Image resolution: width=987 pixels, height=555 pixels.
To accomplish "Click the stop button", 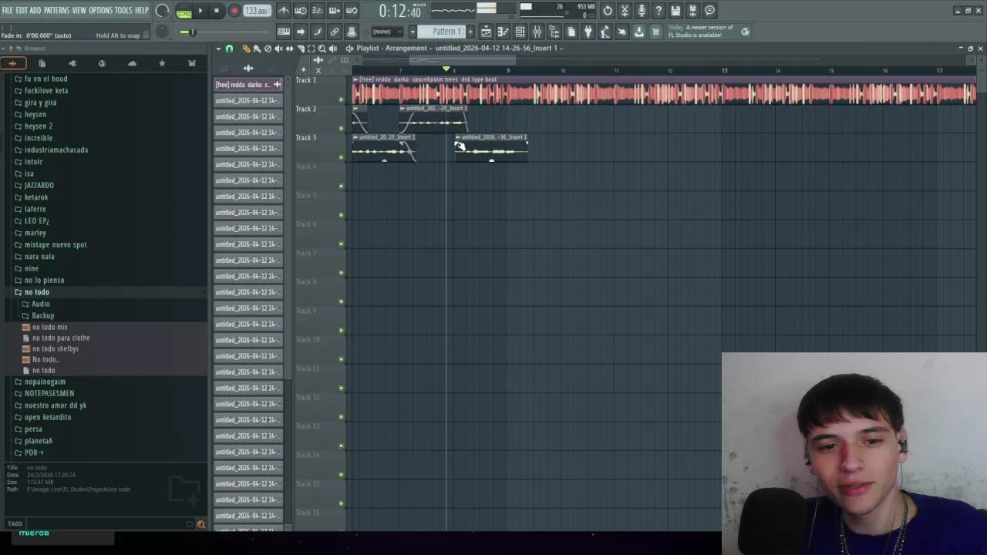I will [x=217, y=11].
